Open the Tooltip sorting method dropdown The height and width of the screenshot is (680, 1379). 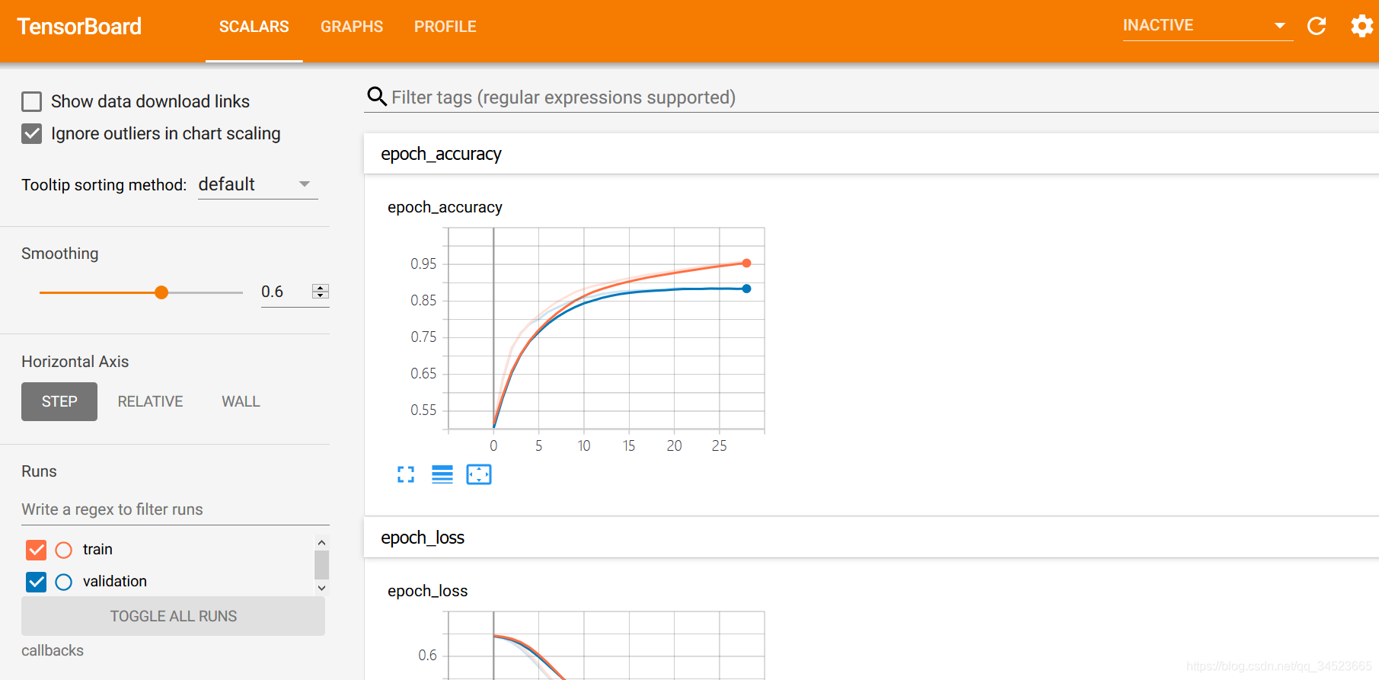tap(257, 184)
